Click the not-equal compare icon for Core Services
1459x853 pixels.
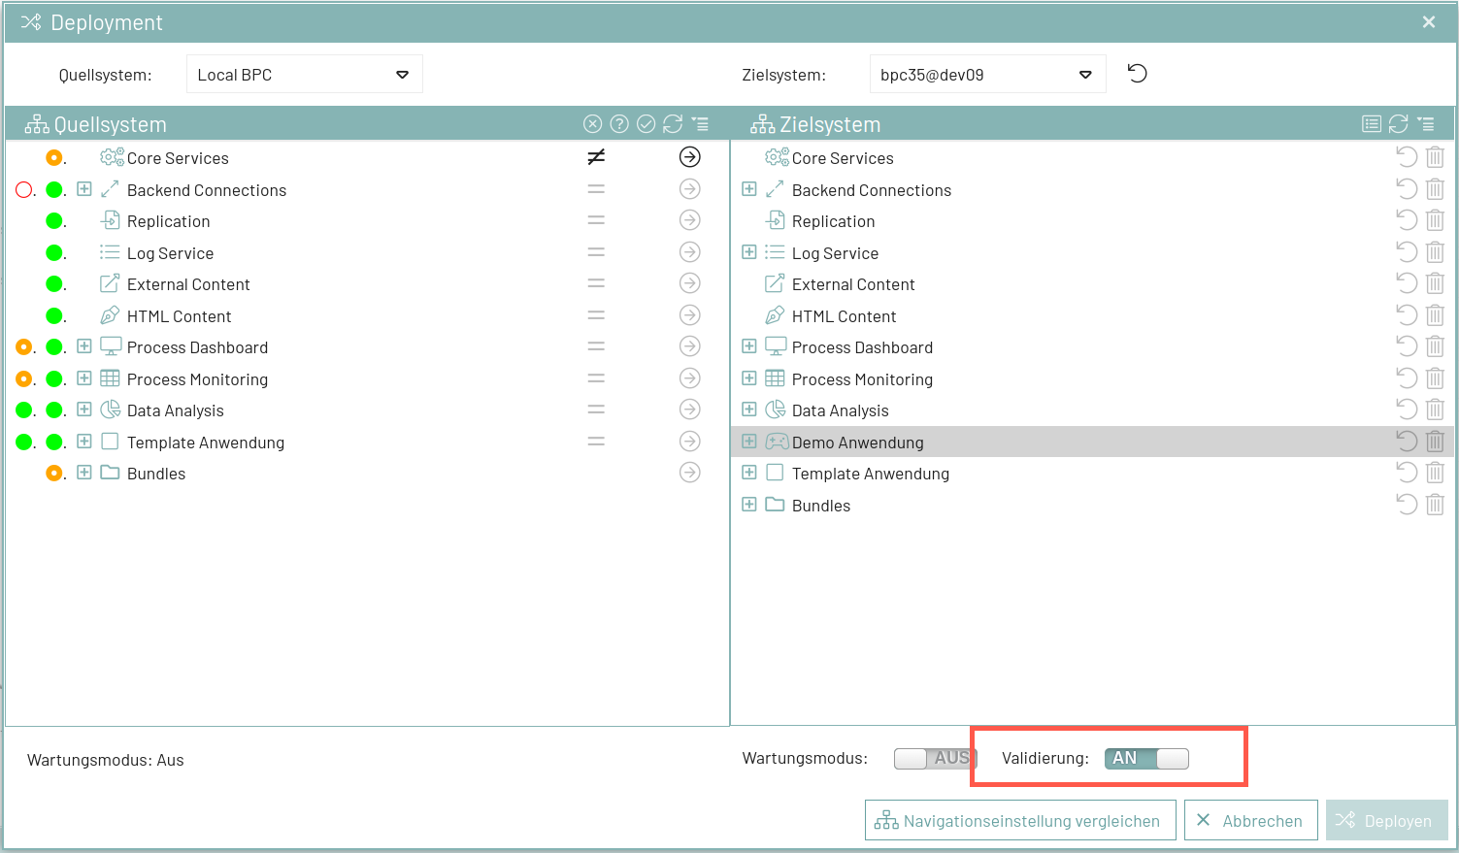click(596, 157)
